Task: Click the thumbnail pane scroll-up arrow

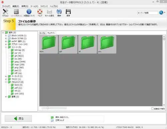Action: (164, 36)
